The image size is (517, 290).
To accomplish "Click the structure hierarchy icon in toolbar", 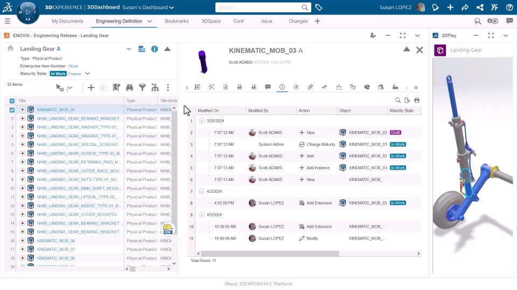I will [155, 88].
